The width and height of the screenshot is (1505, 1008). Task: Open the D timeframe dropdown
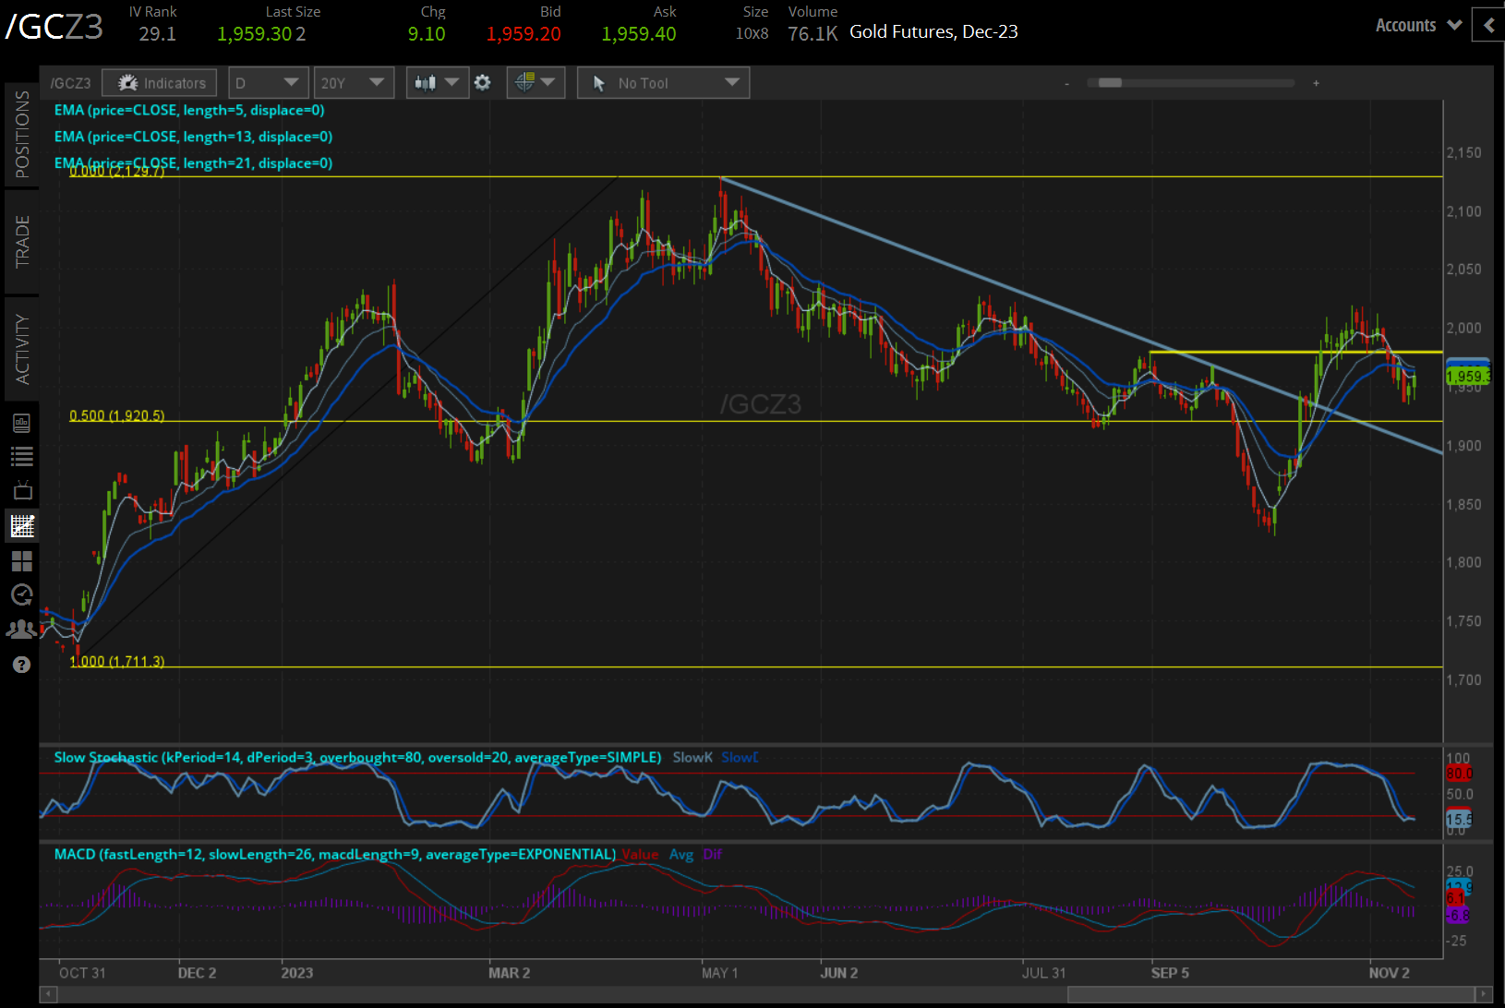268,82
